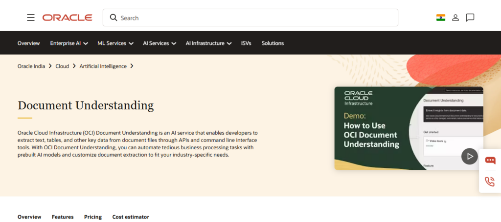This screenshot has height=222, width=501.
Task: Expand the Enterprise AI dropdown
Action: (69, 43)
